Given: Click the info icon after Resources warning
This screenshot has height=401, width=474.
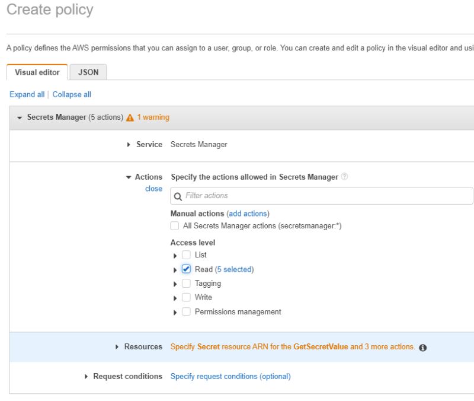Looking at the screenshot, I should [x=423, y=348].
